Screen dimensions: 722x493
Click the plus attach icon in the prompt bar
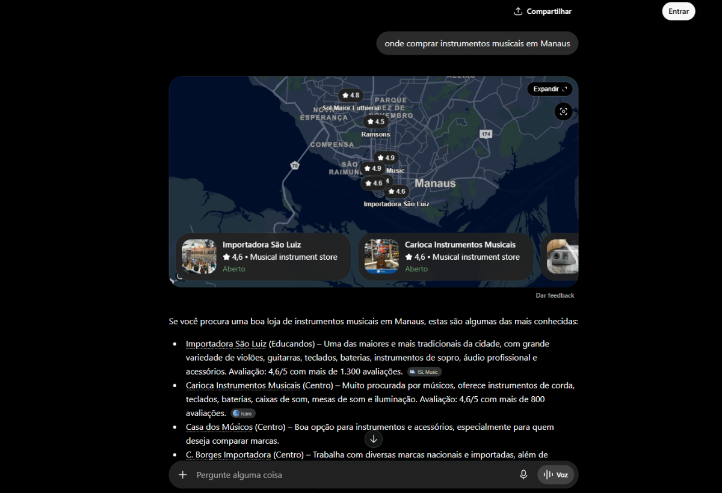point(183,475)
